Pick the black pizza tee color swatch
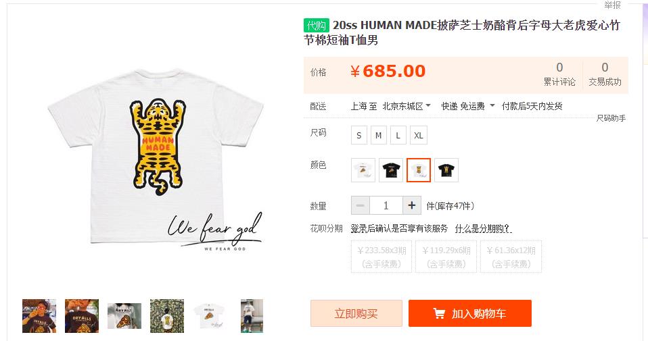The height and width of the screenshot is (341, 648). coord(391,170)
